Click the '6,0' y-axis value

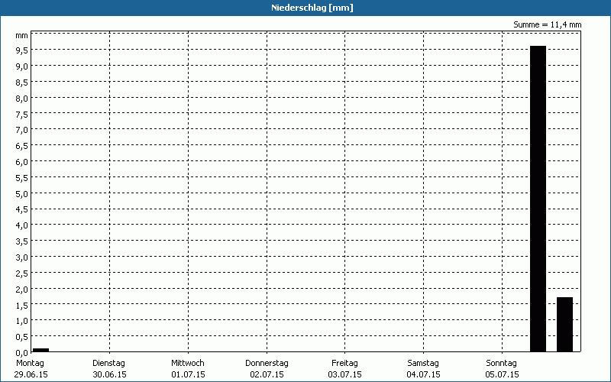(22, 162)
